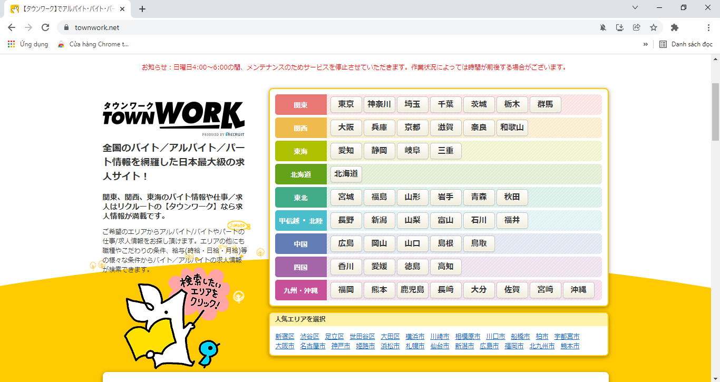Select the タウンワーク browser tab
Viewport: 720px width, 382px height.
[x=66, y=9]
